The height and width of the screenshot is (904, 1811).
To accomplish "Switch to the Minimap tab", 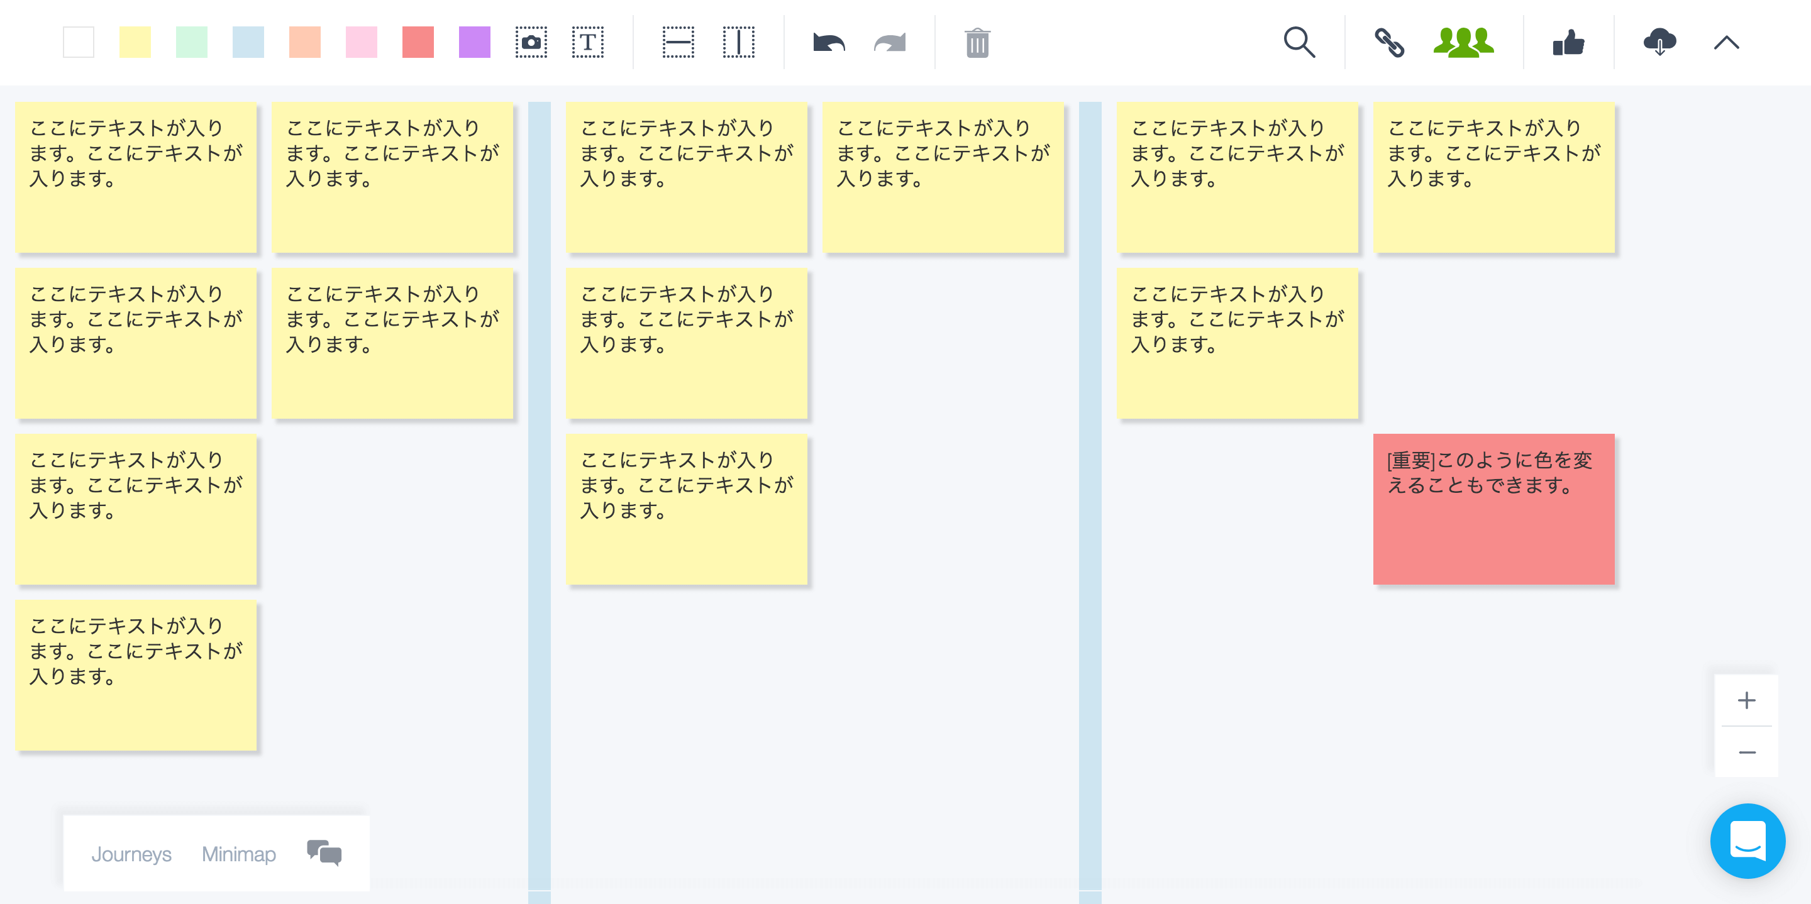I will [x=240, y=853].
